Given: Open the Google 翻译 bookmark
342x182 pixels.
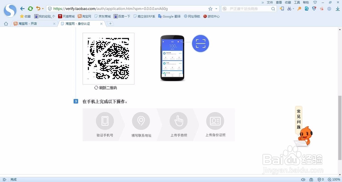Looking at the screenshot, I should pos(169,16).
